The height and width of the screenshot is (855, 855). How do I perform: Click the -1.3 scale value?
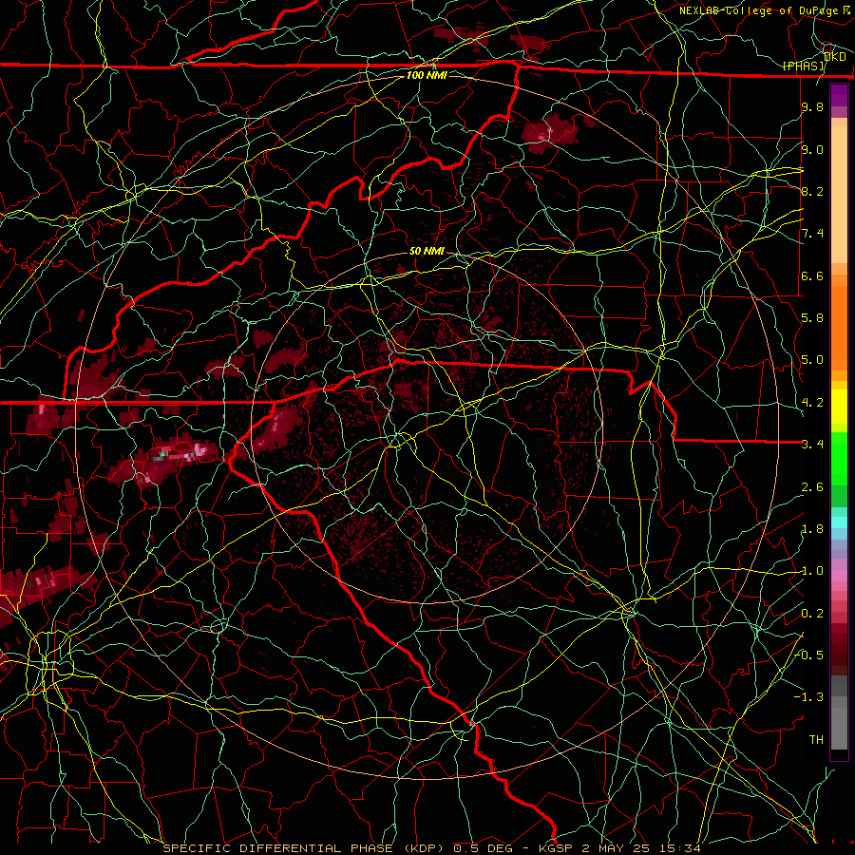tap(808, 697)
